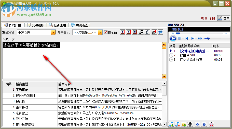The image size is (232, 129).
Task: Click the microphone toolbar icon
Action: (147, 32)
